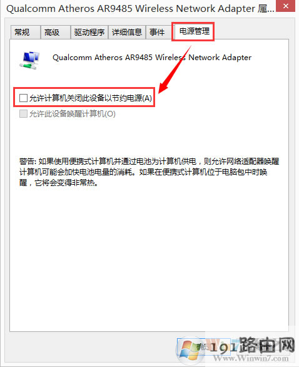This screenshot has width=299, height=367.
Task: Click the 警告 battery warning paragraph
Action: [x=149, y=172]
